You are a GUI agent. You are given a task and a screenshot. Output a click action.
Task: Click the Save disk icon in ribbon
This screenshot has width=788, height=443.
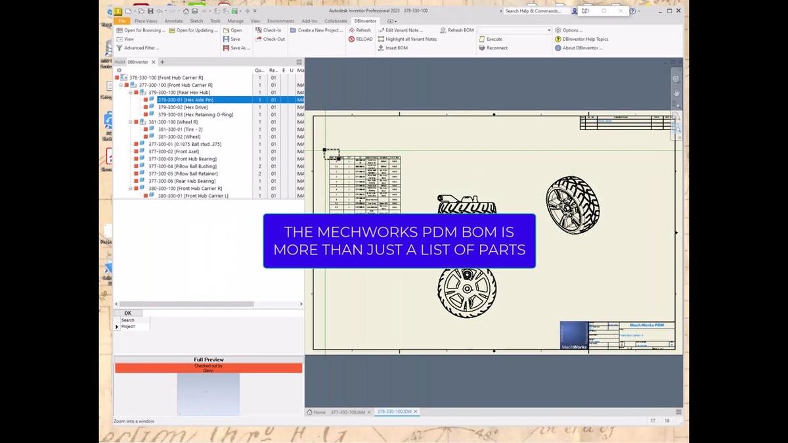225,39
